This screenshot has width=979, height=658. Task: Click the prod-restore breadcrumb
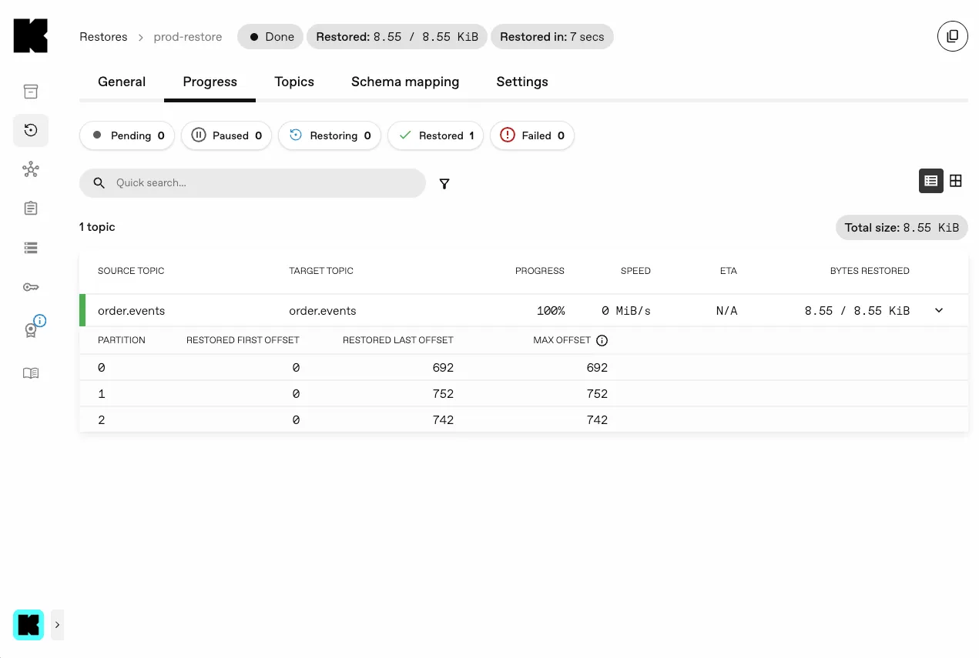188,37
